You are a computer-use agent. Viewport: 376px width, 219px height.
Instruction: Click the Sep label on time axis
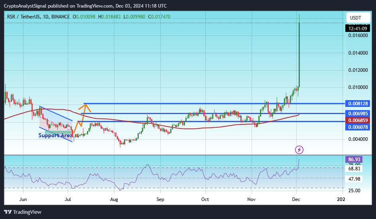click(160, 199)
